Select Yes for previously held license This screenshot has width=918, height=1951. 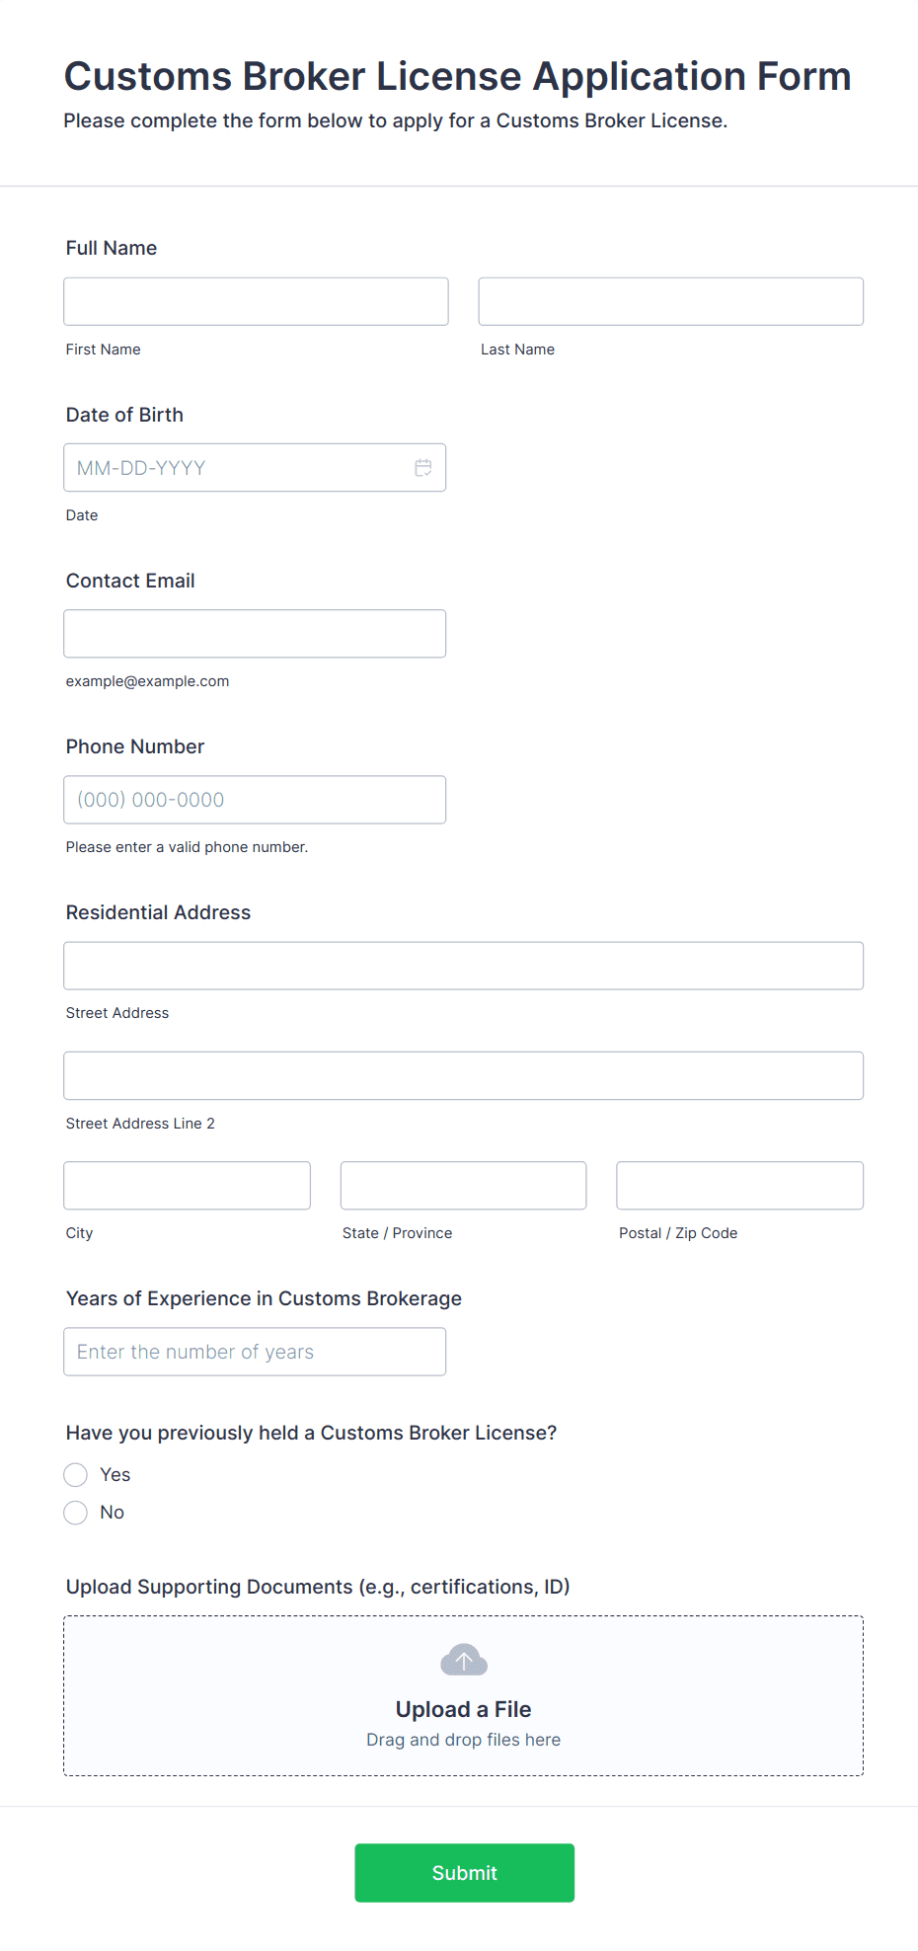tap(76, 1475)
